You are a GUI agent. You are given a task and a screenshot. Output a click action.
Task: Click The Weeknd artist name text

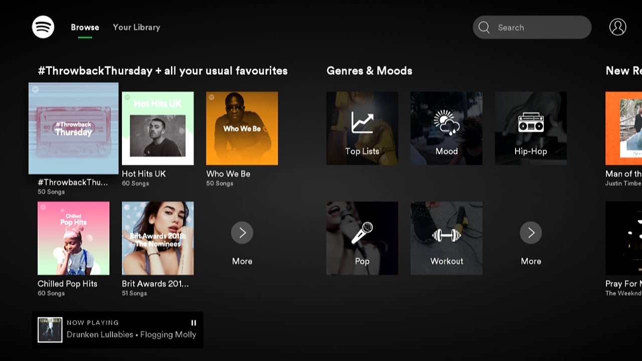(x=623, y=293)
